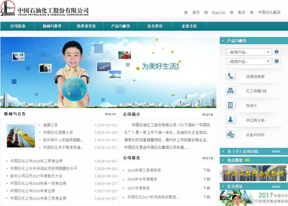The width and height of the screenshot is (288, 206).
Task: Open the 化工销售CRM link
Action: point(256,91)
